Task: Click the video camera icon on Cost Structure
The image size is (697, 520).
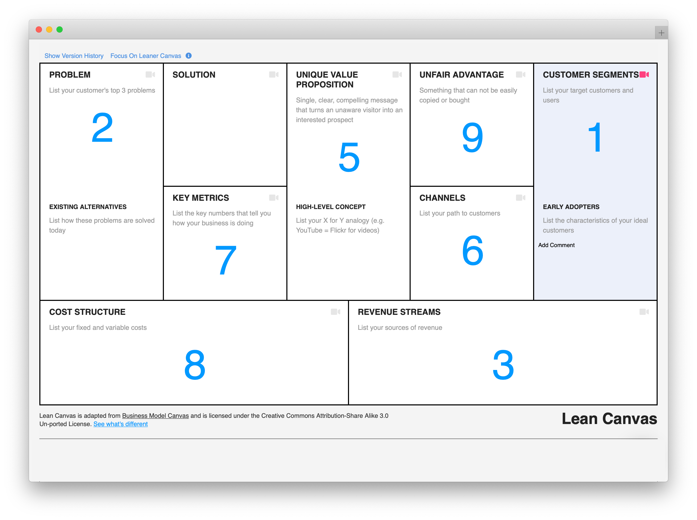Action: point(335,312)
